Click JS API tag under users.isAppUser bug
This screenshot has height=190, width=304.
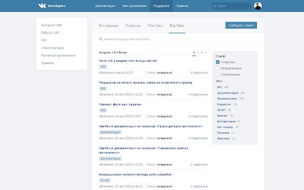(x=104, y=180)
